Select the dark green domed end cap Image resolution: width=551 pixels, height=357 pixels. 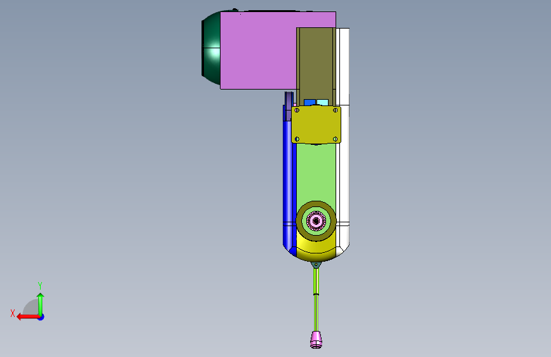[x=211, y=48]
